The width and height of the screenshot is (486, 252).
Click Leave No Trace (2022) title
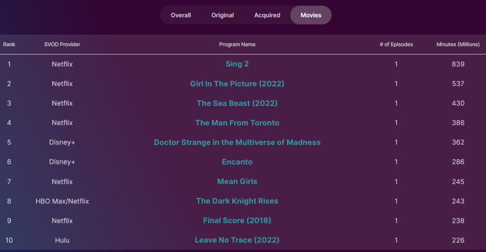coord(237,240)
